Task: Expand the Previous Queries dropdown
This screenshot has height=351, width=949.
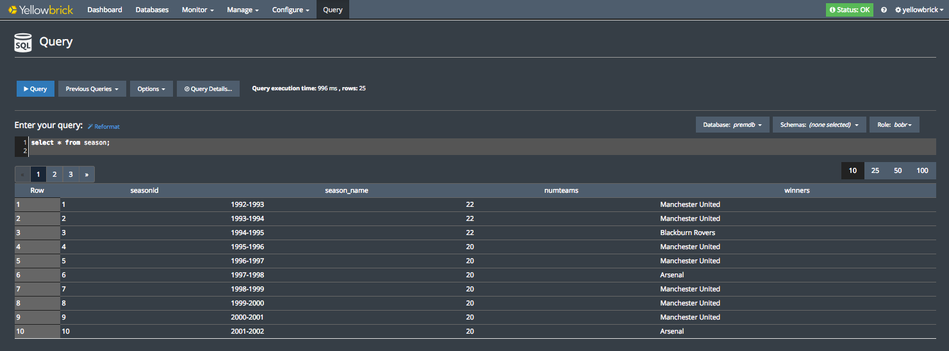Action: click(92, 89)
